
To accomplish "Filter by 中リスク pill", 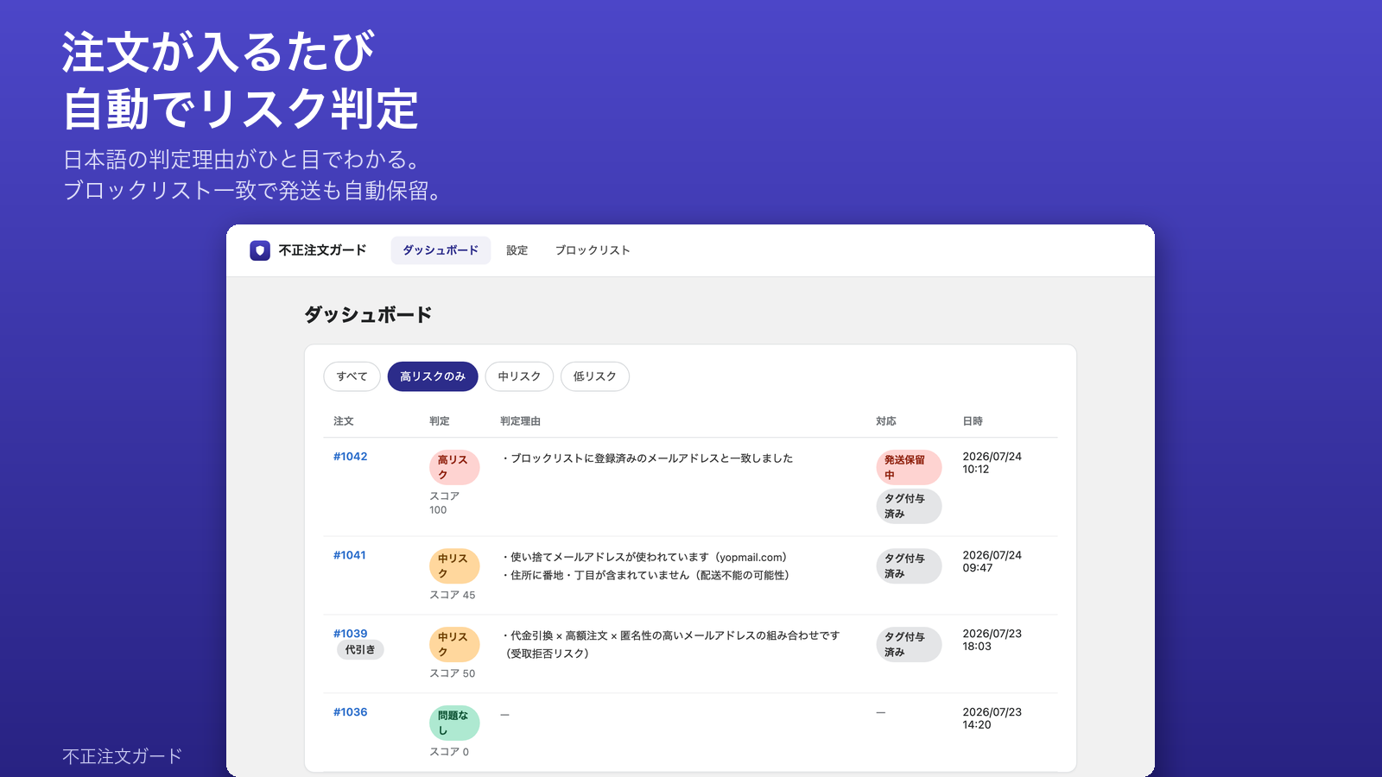I will pos(519,376).
